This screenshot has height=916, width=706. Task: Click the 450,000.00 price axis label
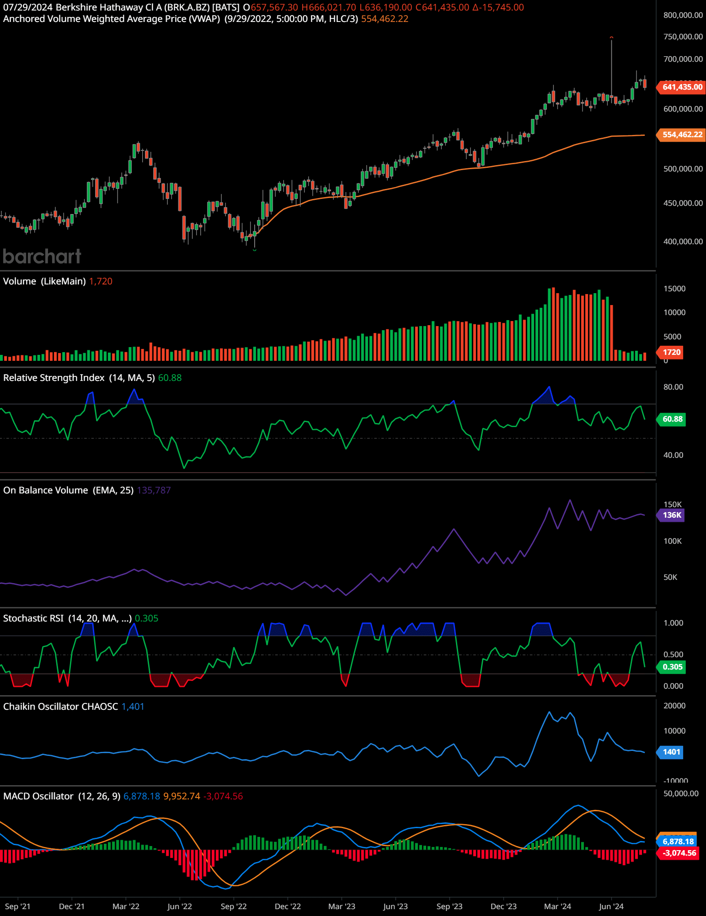click(x=683, y=203)
